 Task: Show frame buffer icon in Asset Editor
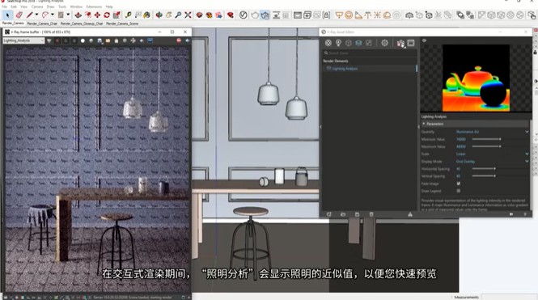pos(411,43)
